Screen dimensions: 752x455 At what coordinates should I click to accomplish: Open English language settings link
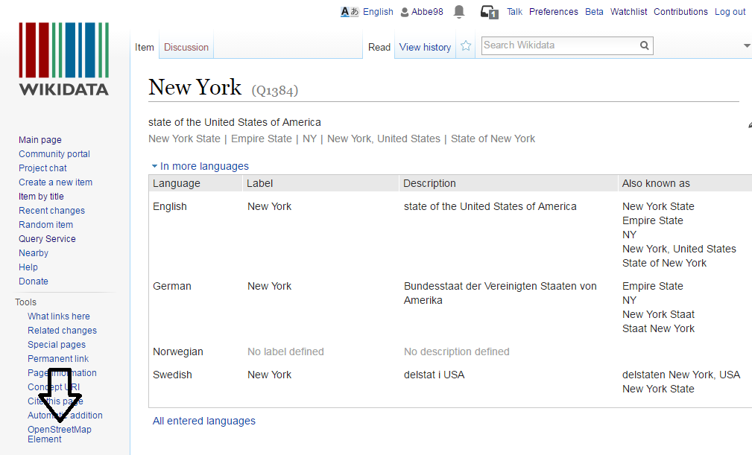(378, 12)
